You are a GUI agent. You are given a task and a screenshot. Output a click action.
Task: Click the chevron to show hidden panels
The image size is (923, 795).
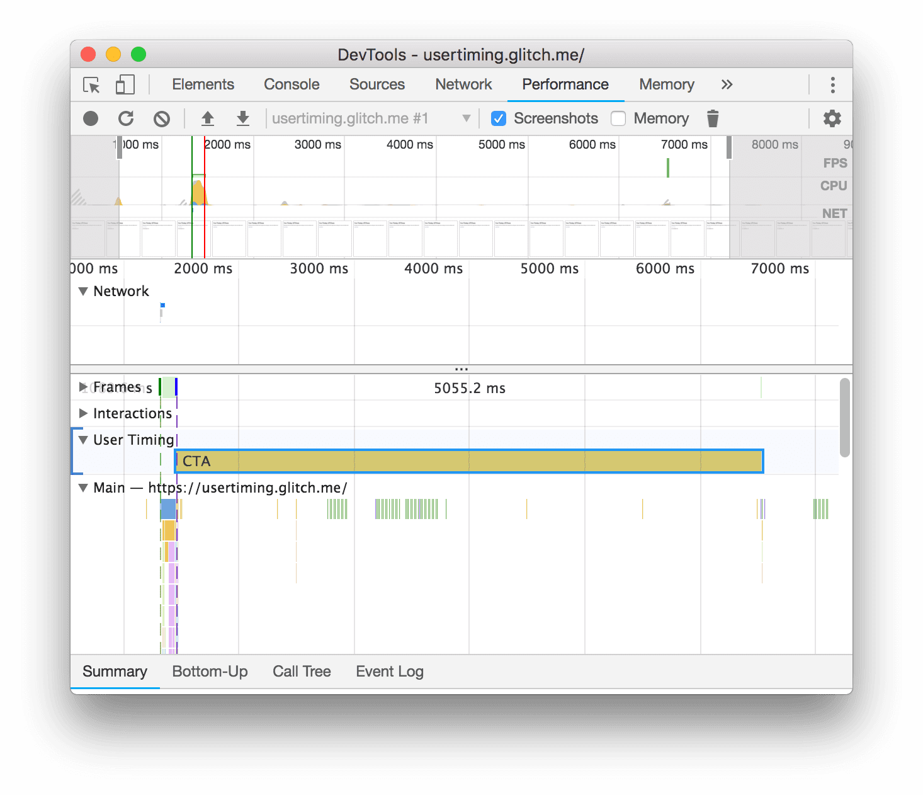coord(727,84)
